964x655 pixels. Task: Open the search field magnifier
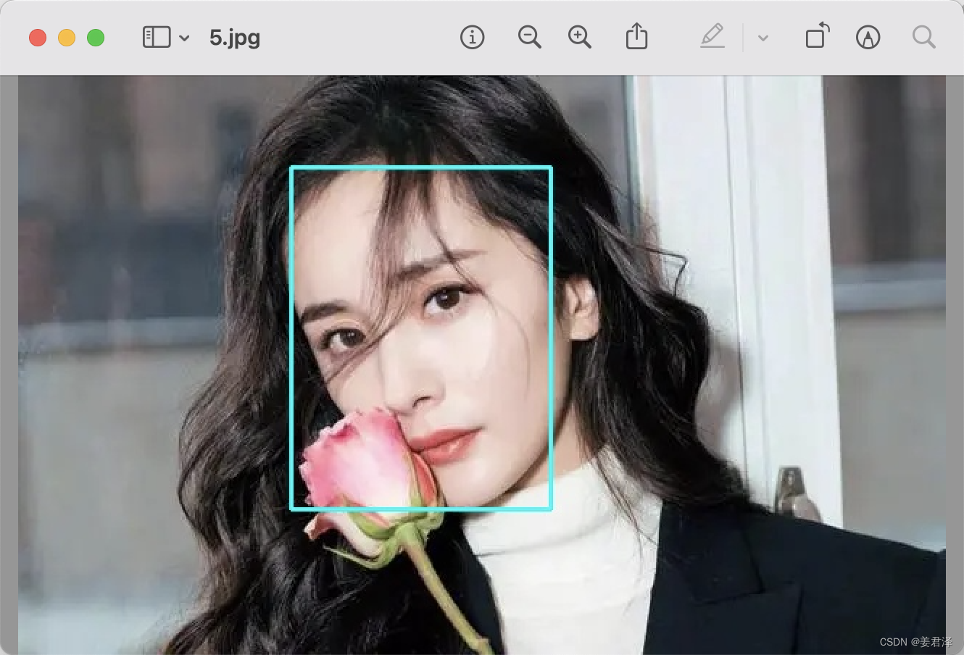[924, 37]
